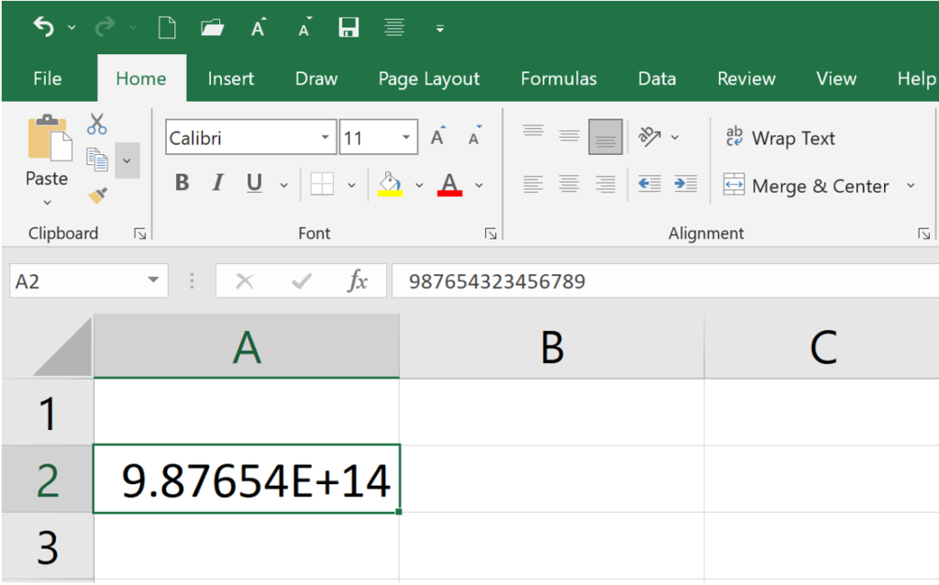Click the Increase Indent icon

click(x=685, y=184)
